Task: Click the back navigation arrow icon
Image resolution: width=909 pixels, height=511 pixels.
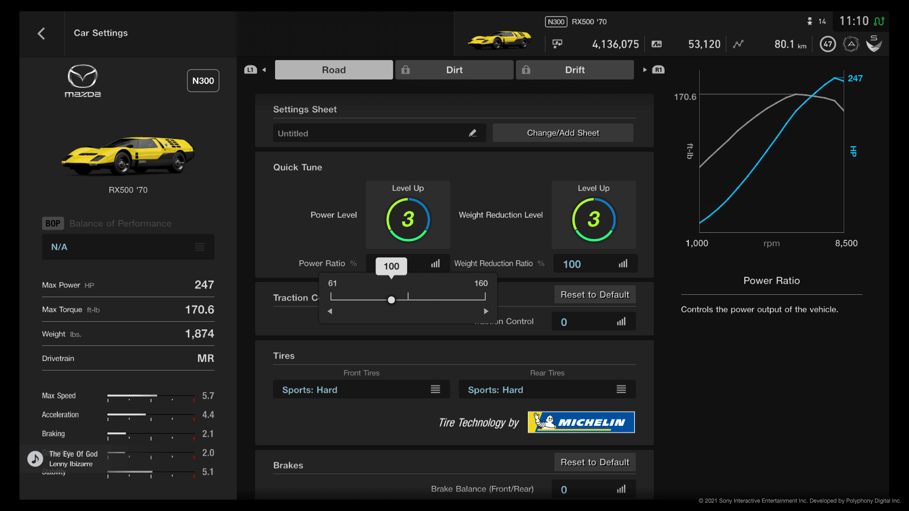Action: (x=41, y=33)
